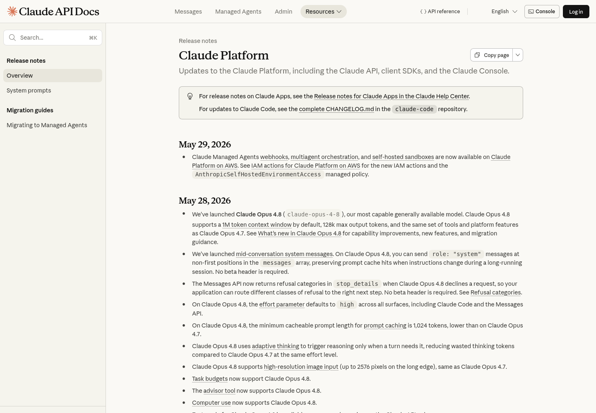Click the May 29, 2026 heading
This screenshot has height=413, width=596.
click(x=205, y=145)
